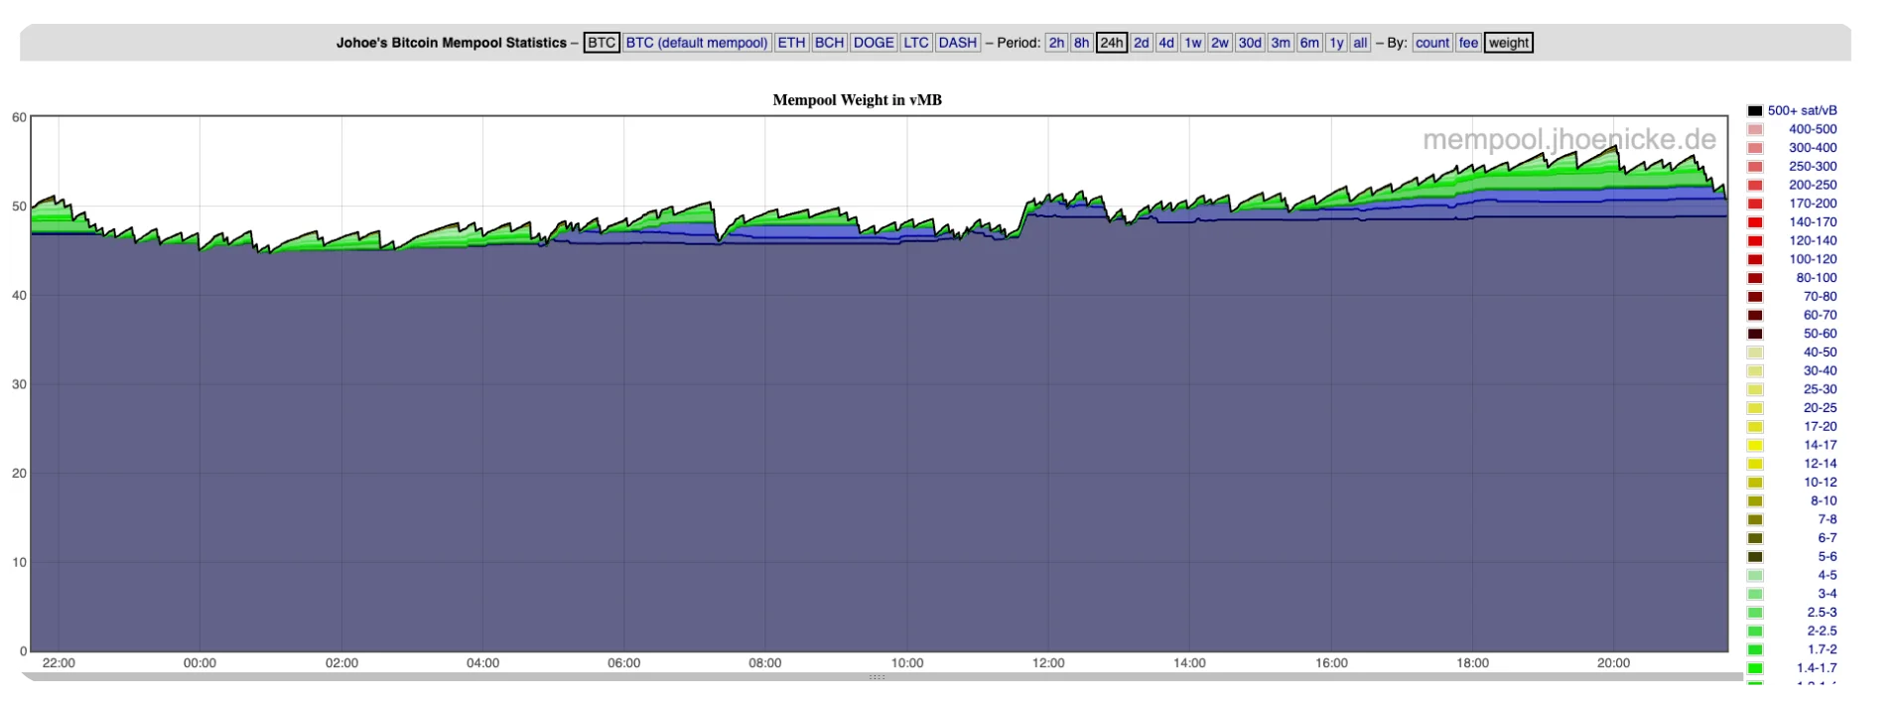Set the period to 2h
Viewport: 1901px width, 704px height.
pos(1056,43)
